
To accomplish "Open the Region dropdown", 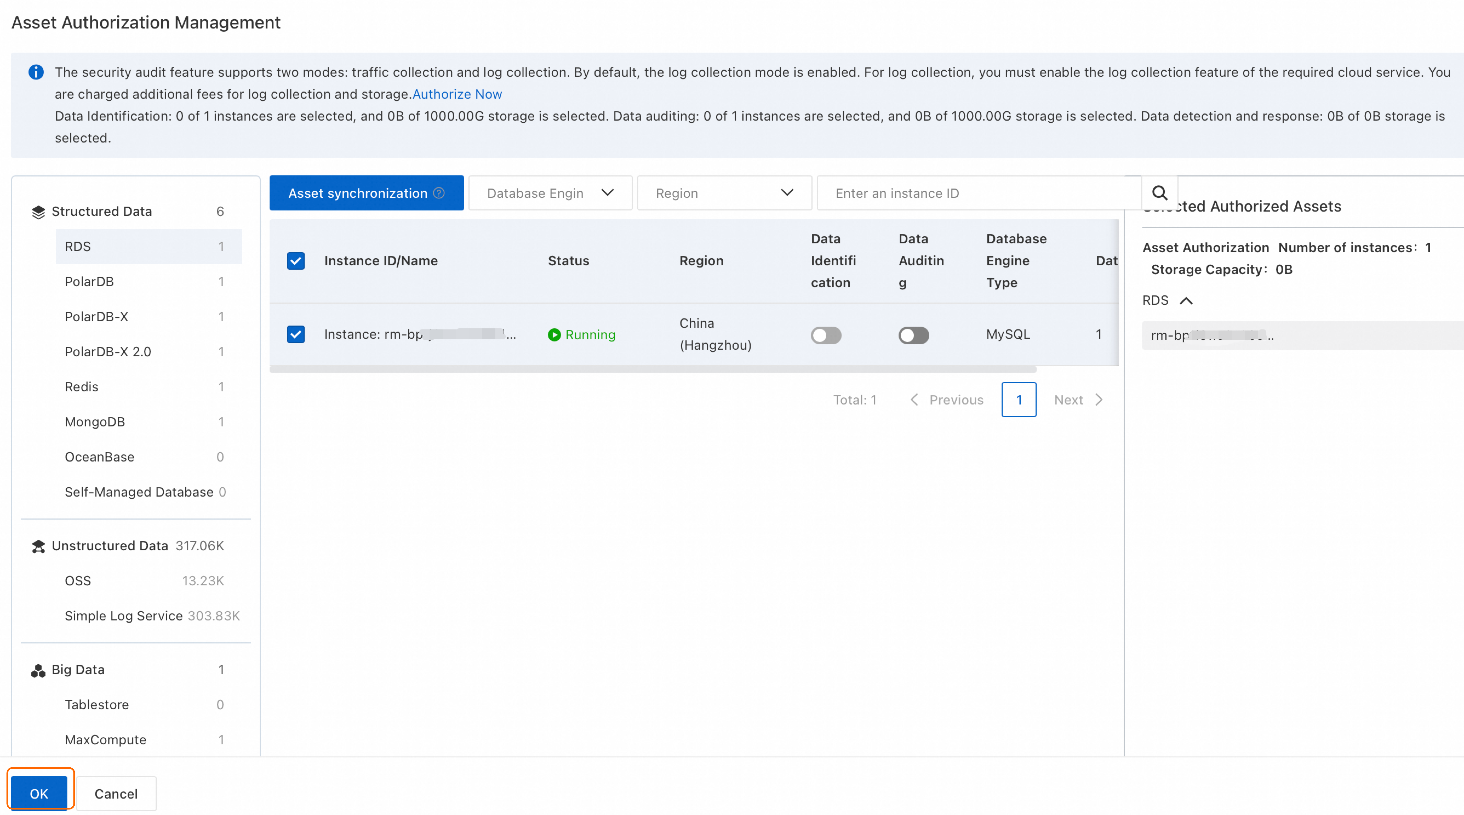I will click(x=724, y=193).
